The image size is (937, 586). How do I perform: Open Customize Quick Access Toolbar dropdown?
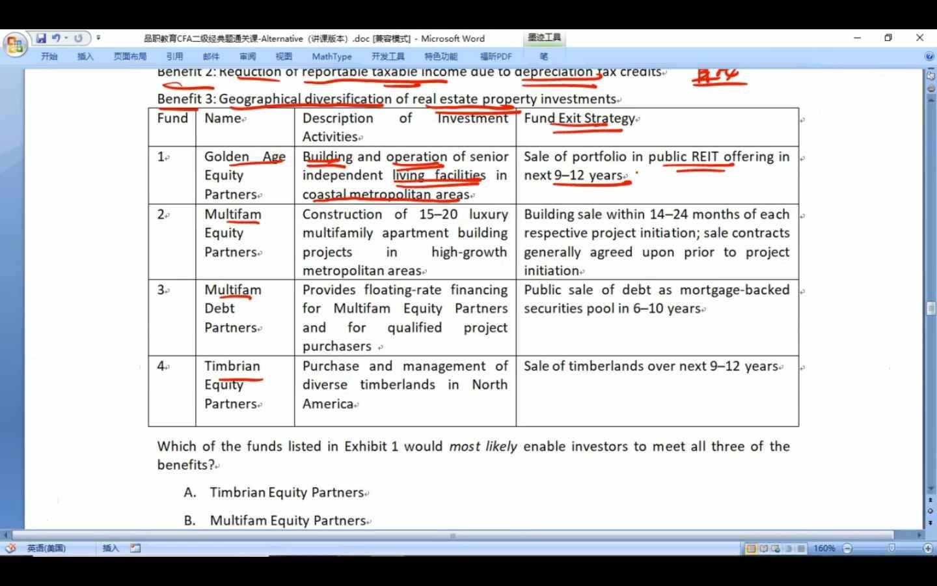[98, 38]
